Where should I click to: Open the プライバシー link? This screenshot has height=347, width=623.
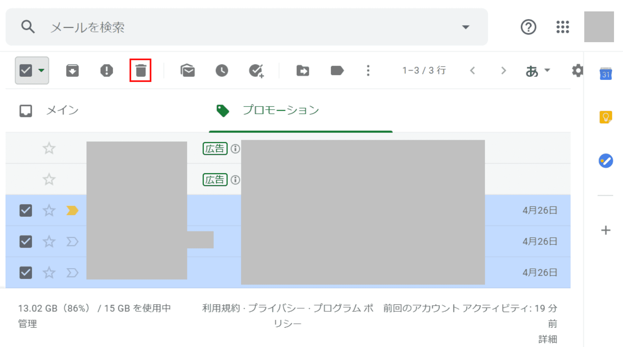276,308
